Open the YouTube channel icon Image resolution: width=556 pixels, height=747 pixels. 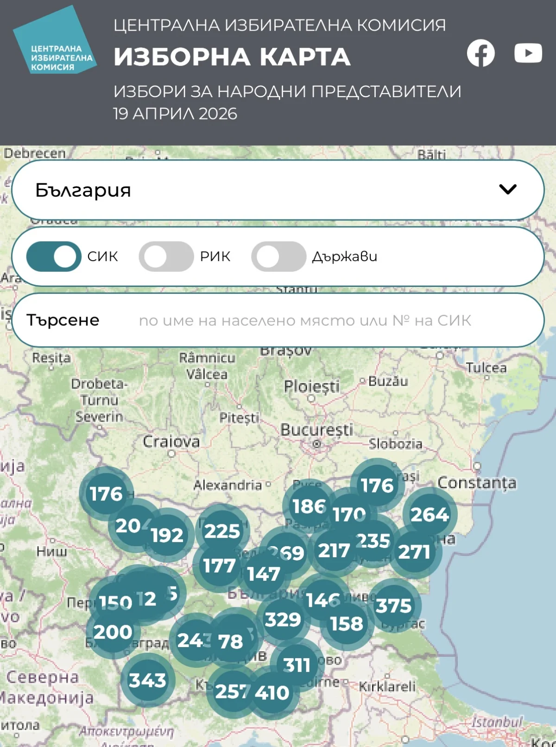pyautogui.click(x=528, y=53)
